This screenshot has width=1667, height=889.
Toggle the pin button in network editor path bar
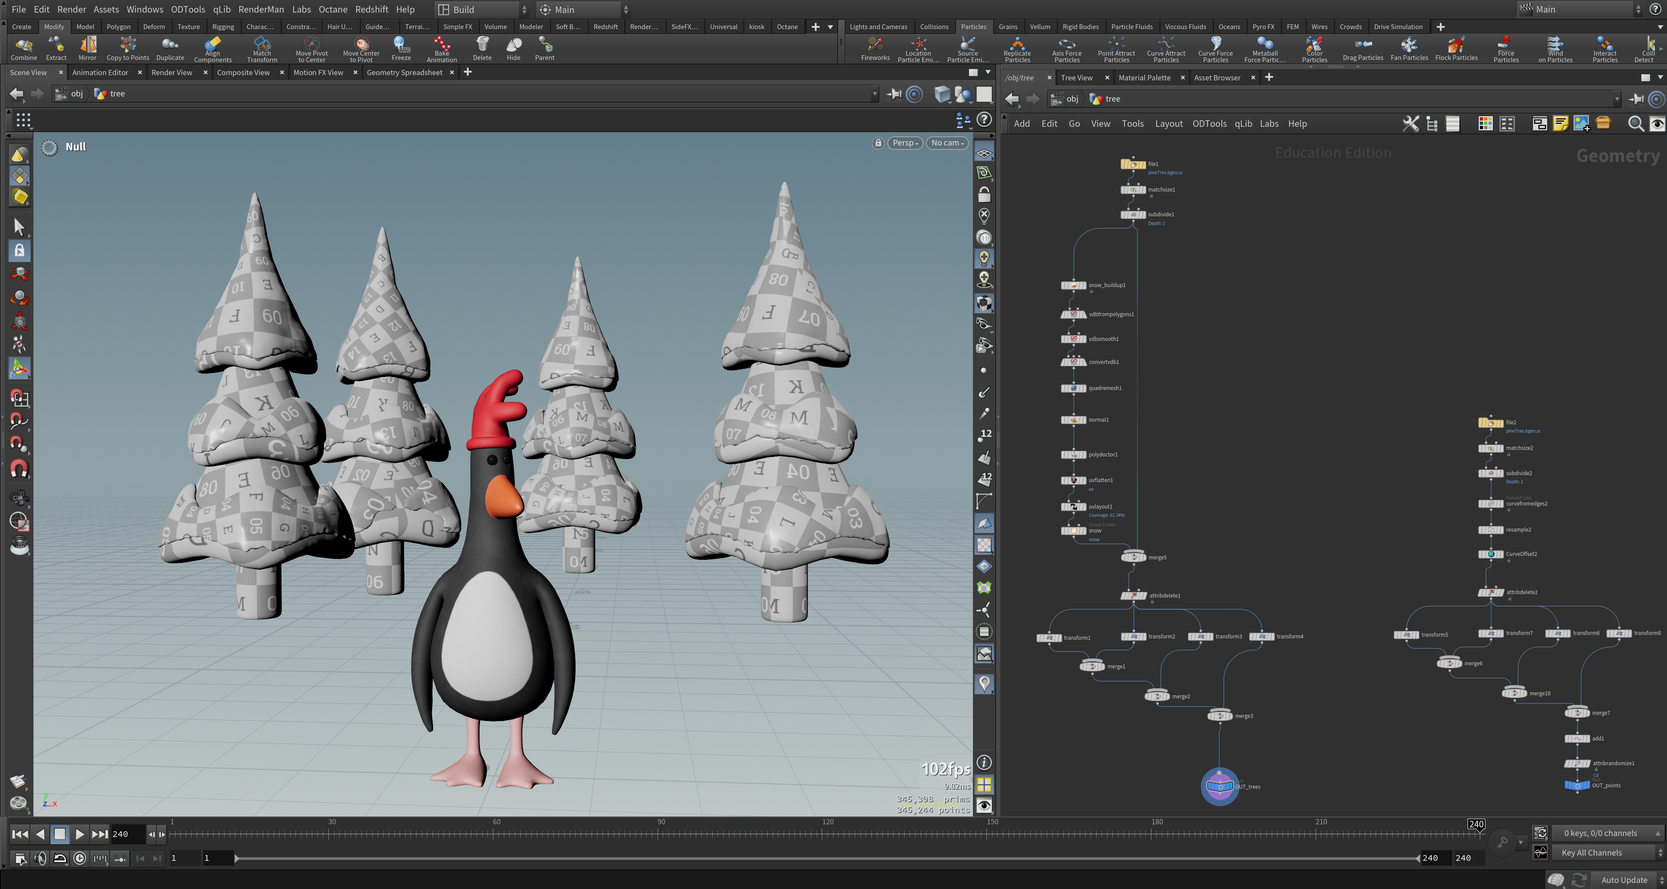(x=1637, y=99)
